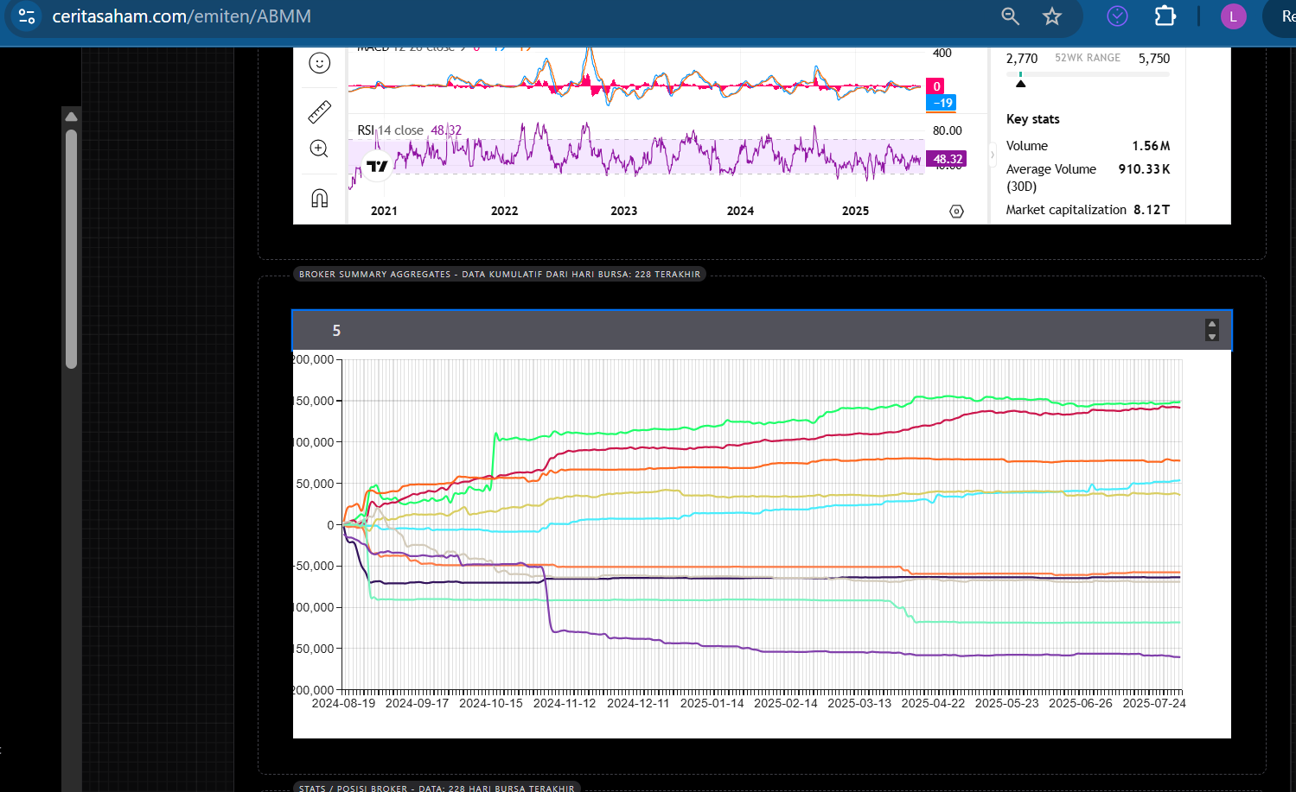Click the TradingView logo on the chart

coord(378,166)
